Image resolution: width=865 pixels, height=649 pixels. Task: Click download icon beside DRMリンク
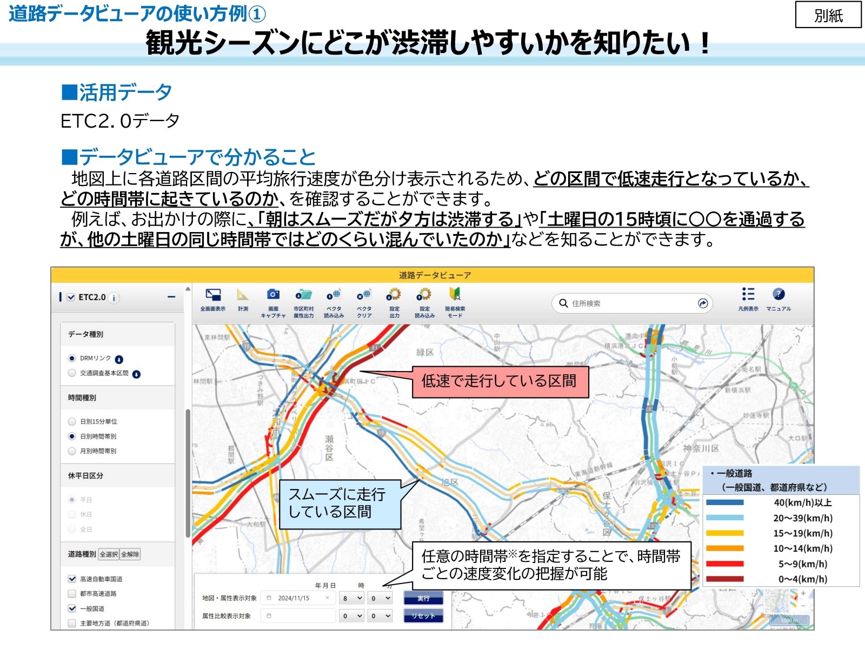pyautogui.click(x=119, y=359)
